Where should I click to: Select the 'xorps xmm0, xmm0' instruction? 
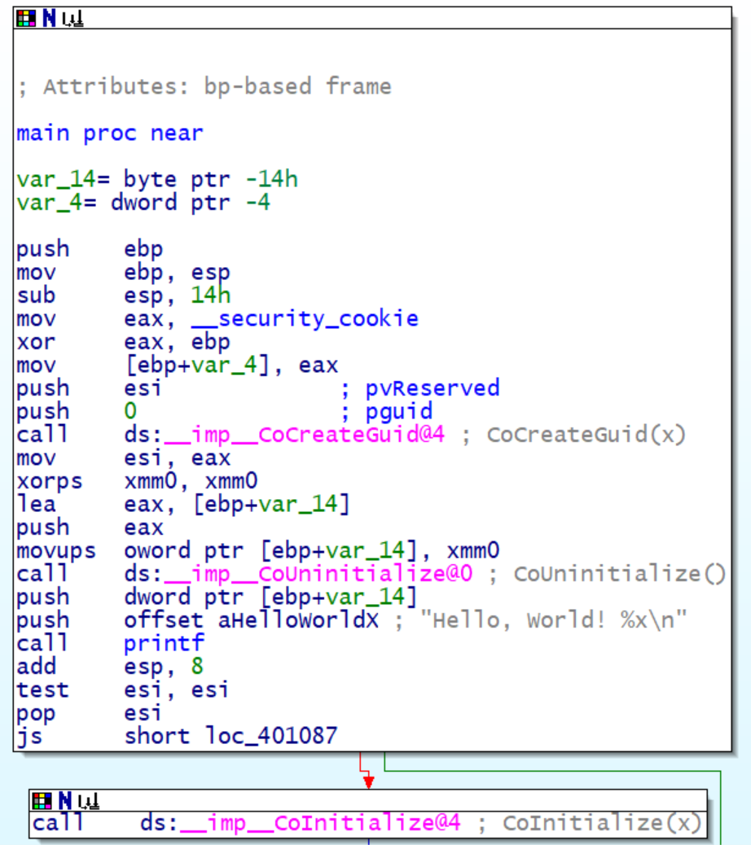pyautogui.click(x=137, y=481)
